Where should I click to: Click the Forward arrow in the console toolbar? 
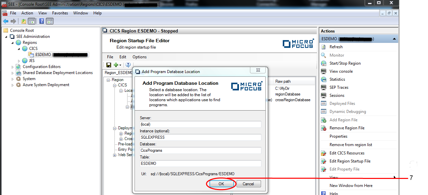coord(13,21)
